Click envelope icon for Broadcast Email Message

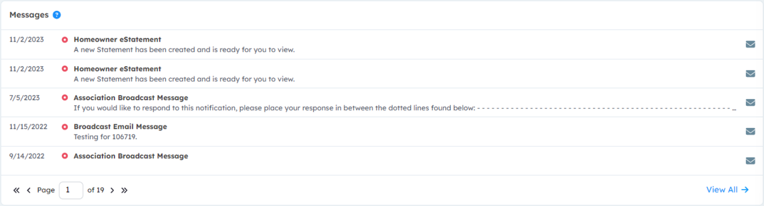pyautogui.click(x=750, y=132)
